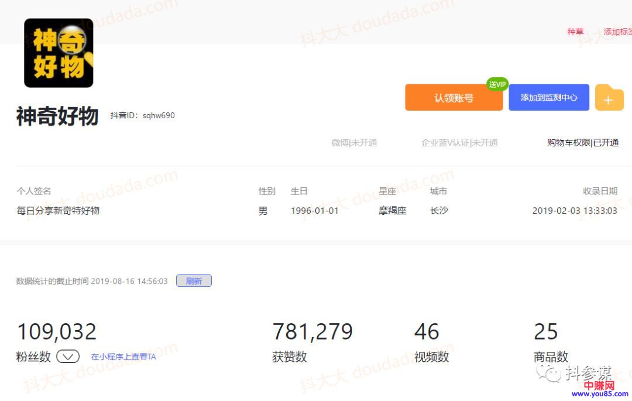The height and width of the screenshot is (401, 632).
Task: Click 添加到监测中心 blue button
Action: 548,98
